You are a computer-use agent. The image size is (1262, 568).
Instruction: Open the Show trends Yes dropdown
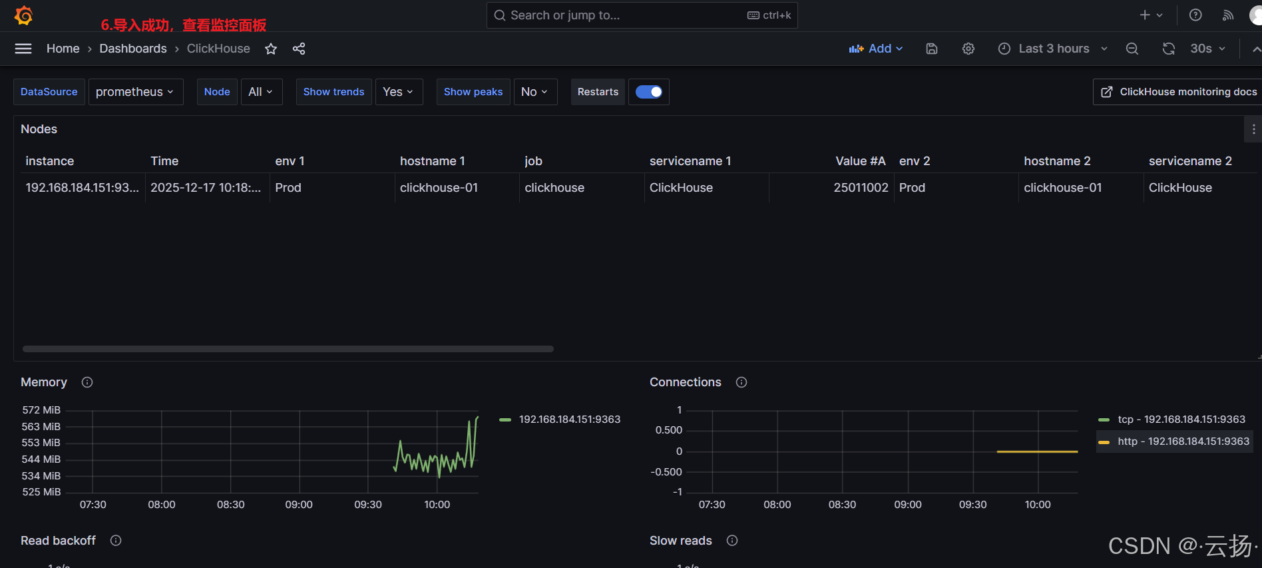(x=399, y=92)
